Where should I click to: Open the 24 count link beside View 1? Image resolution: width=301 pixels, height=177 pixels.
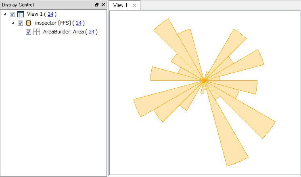pyautogui.click(x=50, y=14)
